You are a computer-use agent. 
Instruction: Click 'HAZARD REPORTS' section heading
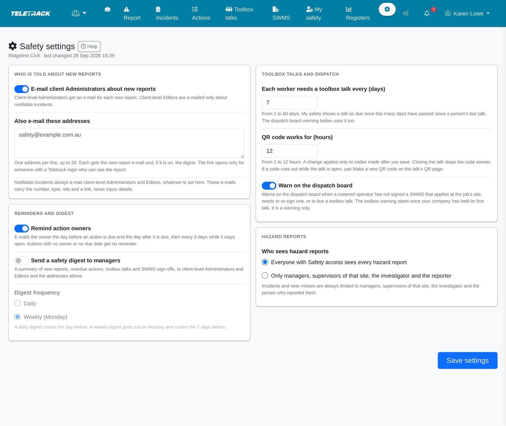(284, 237)
